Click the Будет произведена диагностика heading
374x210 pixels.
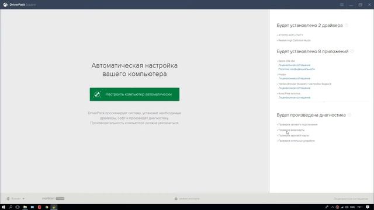tap(311, 115)
